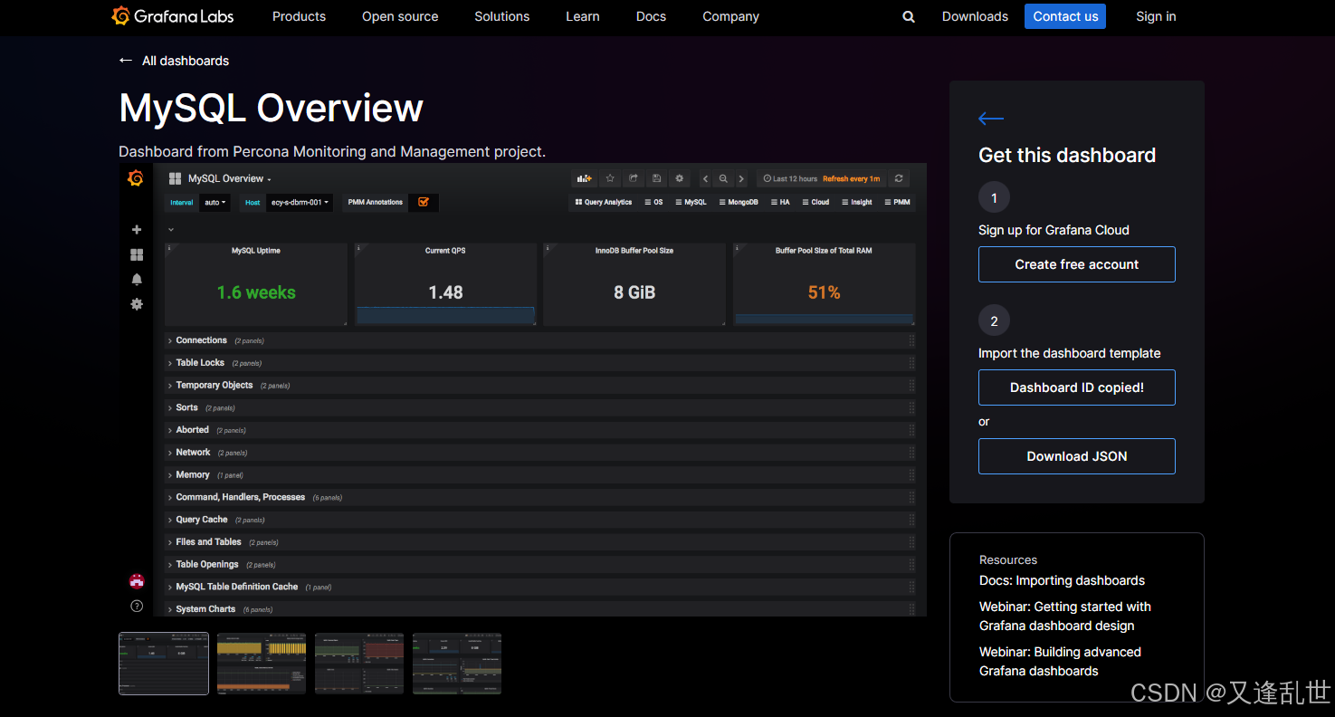Click the blue back arrow above Get this dashboard
The width and height of the screenshot is (1335, 717).
[x=991, y=119]
